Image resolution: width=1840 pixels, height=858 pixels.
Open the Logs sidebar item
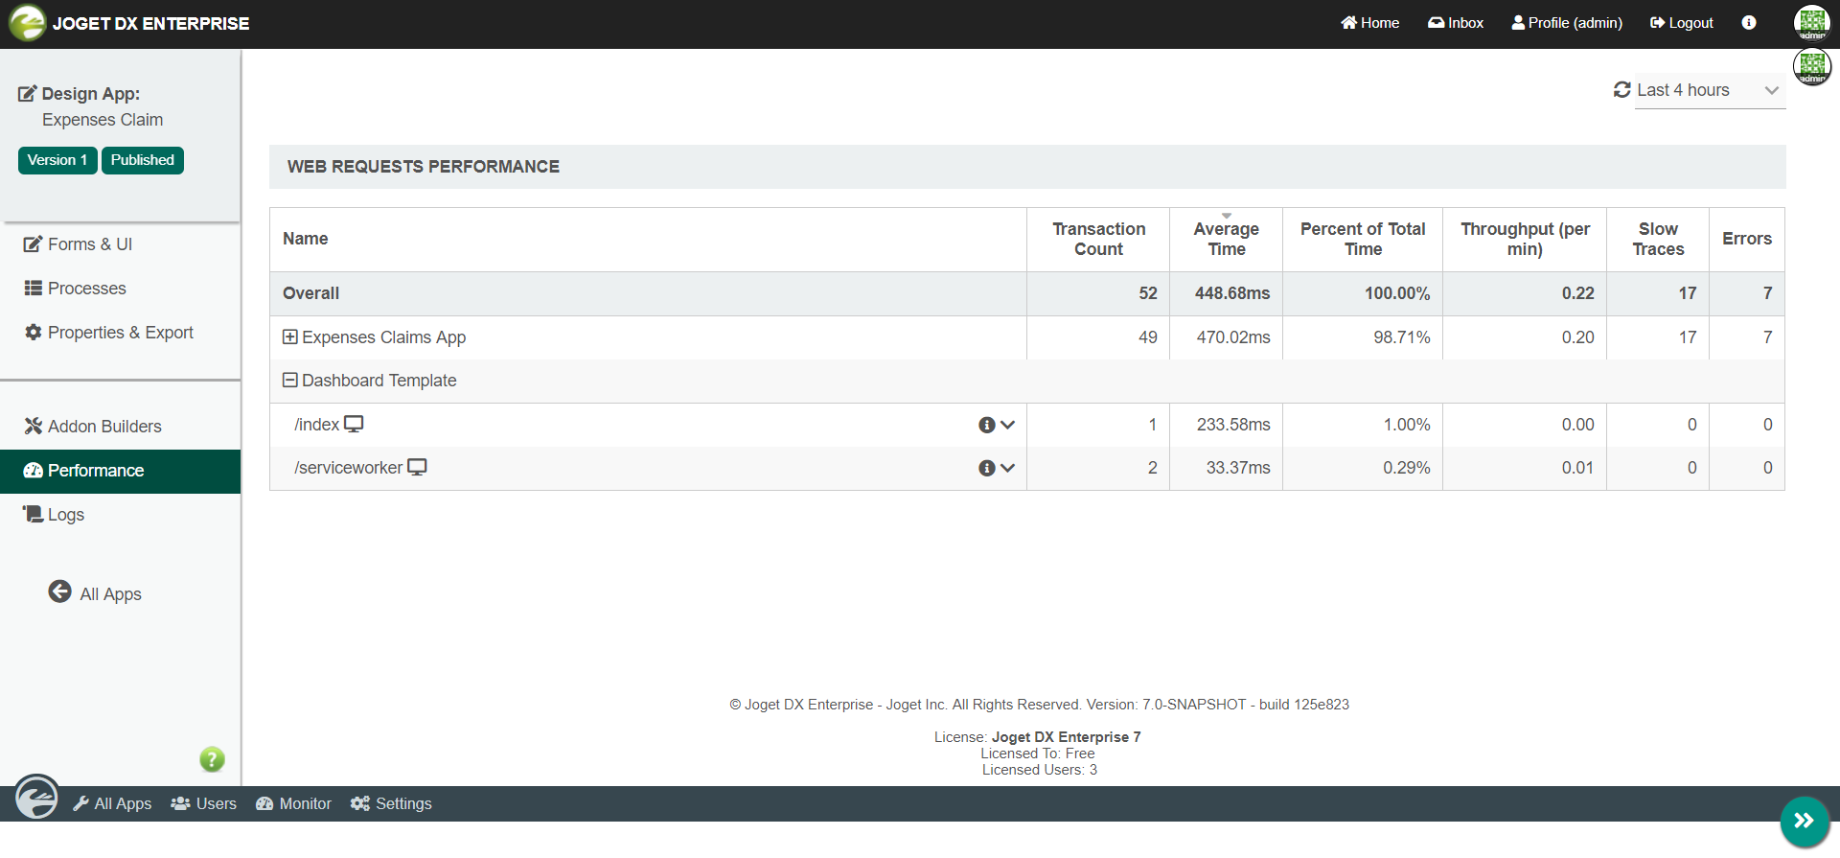click(x=65, y=515)
